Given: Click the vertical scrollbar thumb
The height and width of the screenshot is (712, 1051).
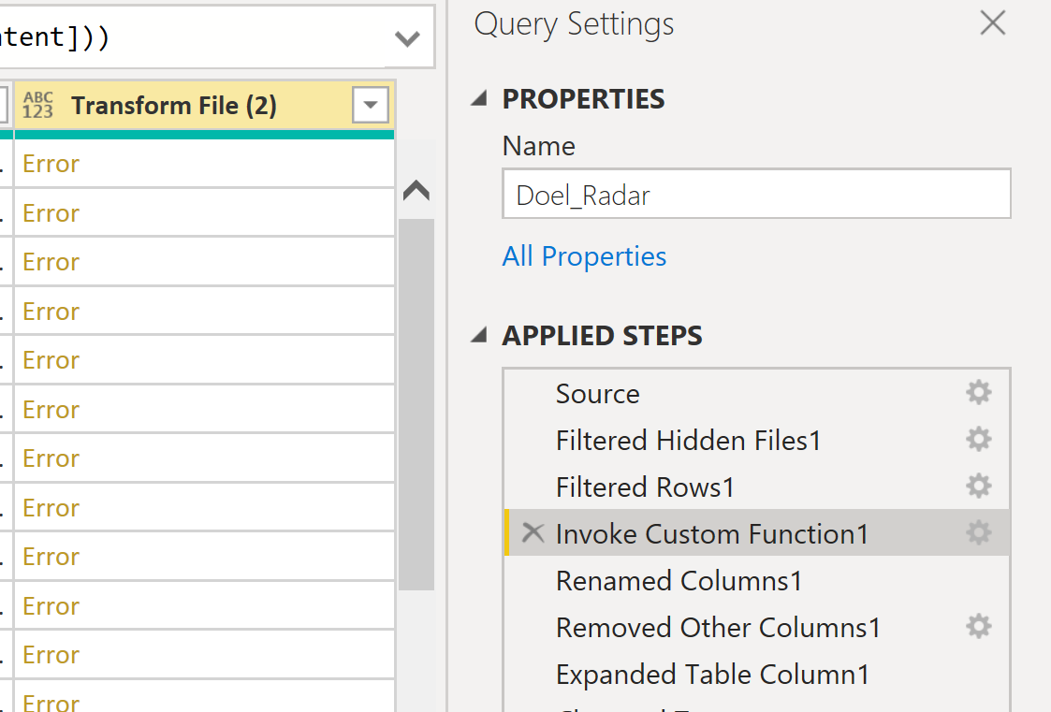Looking at the screenshot, I should pos(416,402).
